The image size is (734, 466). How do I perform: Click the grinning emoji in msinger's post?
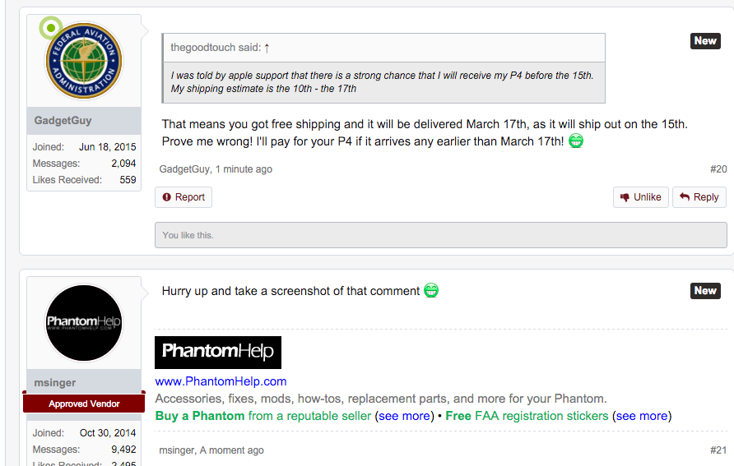431,290
